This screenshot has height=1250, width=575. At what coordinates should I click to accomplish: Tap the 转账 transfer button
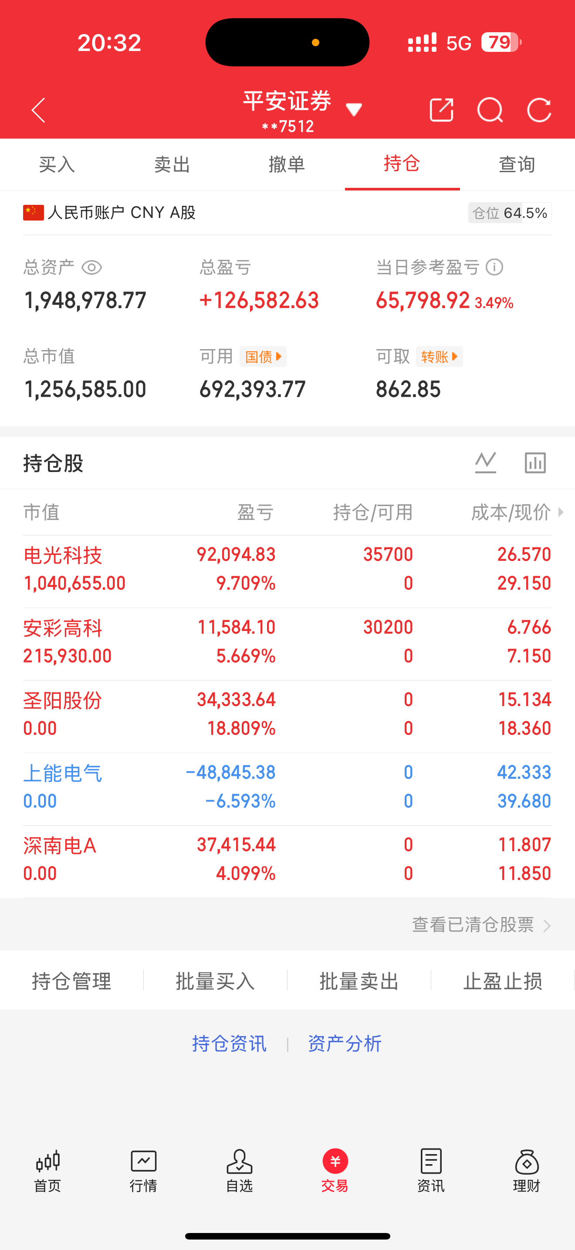click(439, 357)
